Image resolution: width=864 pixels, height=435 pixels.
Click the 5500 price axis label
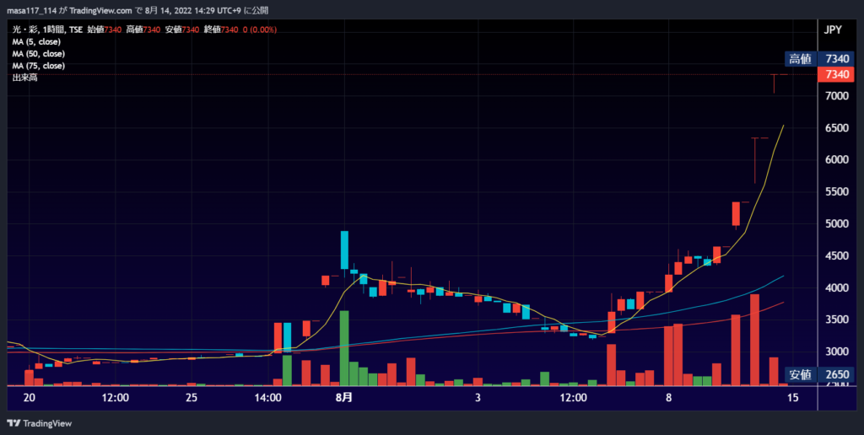(837, 191)
